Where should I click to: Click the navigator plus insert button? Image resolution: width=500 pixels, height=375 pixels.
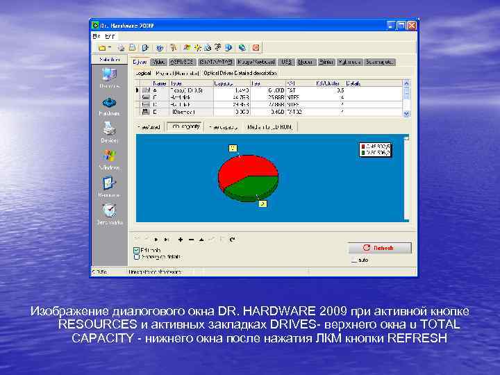click(x=181, y=240)
